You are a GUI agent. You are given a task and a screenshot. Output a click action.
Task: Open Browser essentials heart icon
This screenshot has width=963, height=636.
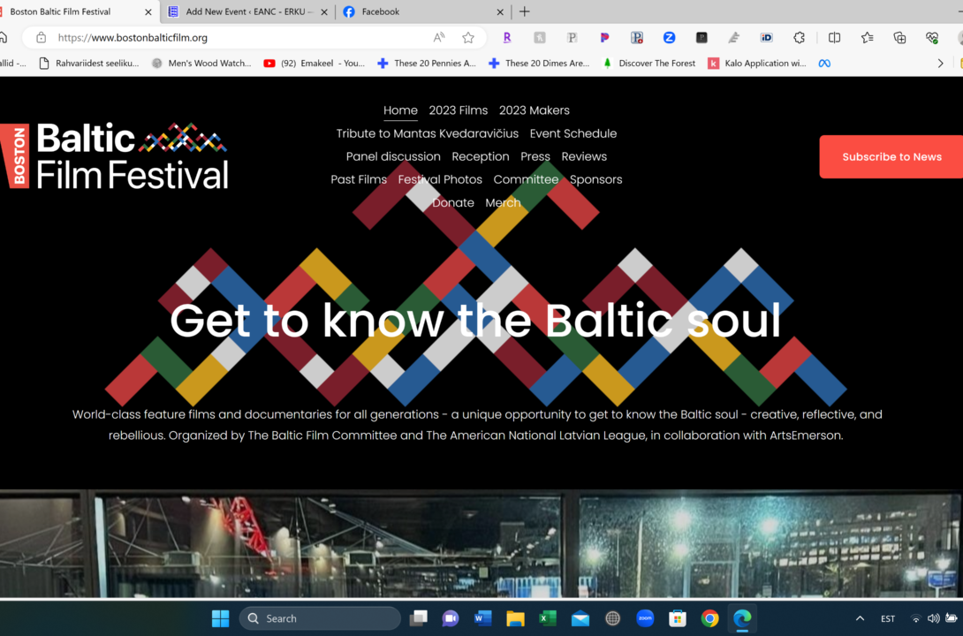pos(932,38)
